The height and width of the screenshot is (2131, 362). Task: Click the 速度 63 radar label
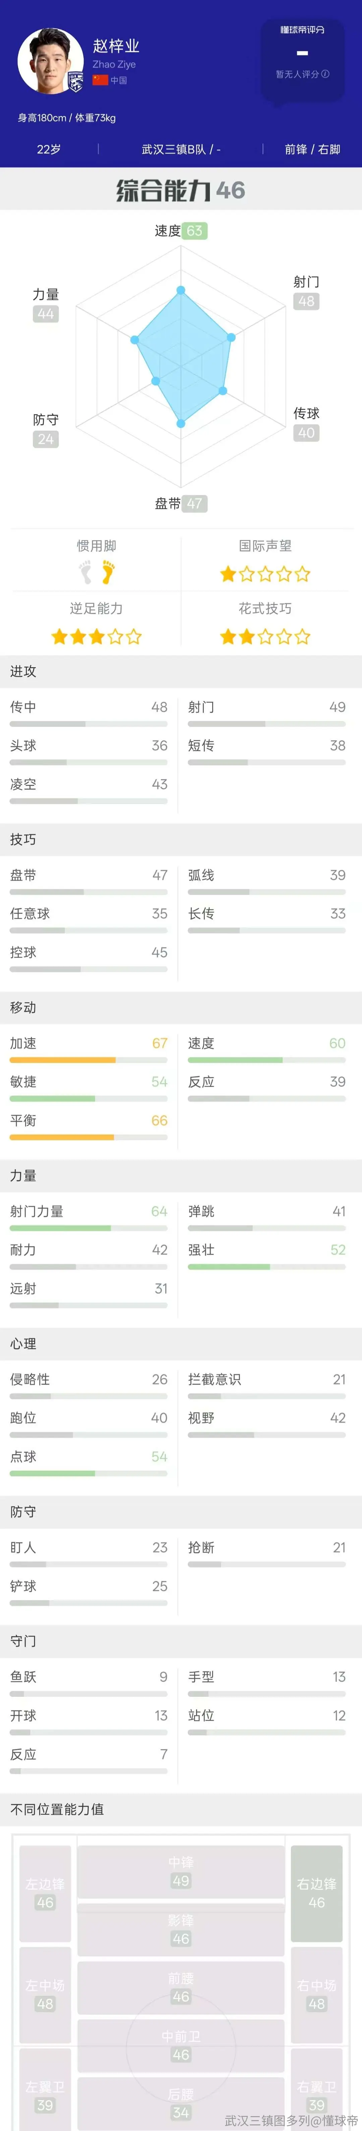click(181, 231)
